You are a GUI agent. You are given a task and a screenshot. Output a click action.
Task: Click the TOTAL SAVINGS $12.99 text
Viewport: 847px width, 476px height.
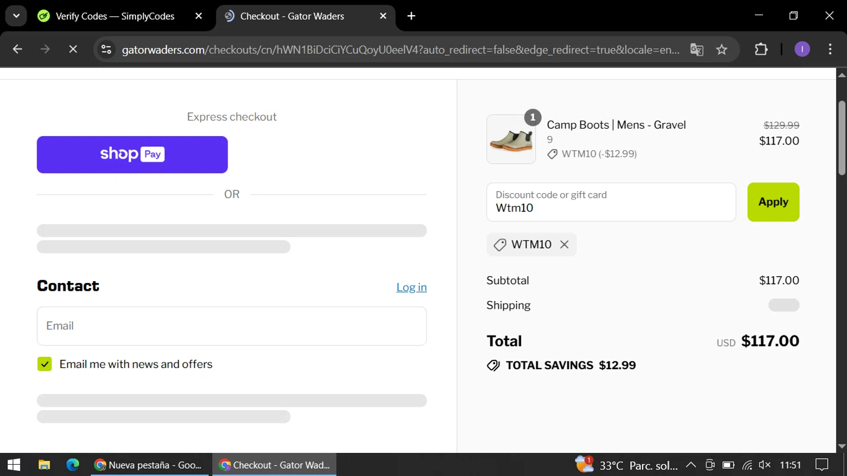pos(570,365)
